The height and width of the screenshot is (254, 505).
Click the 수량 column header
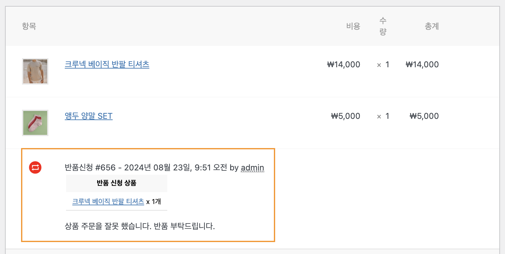coord(383,26)
